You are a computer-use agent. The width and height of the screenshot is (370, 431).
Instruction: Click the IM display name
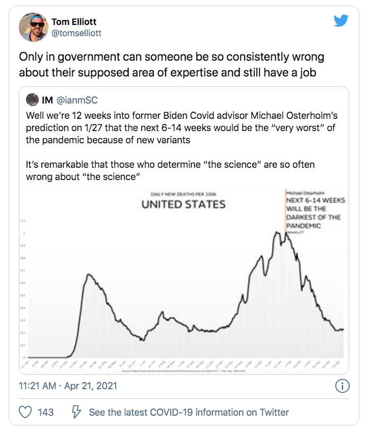click(x=48, y=100)
